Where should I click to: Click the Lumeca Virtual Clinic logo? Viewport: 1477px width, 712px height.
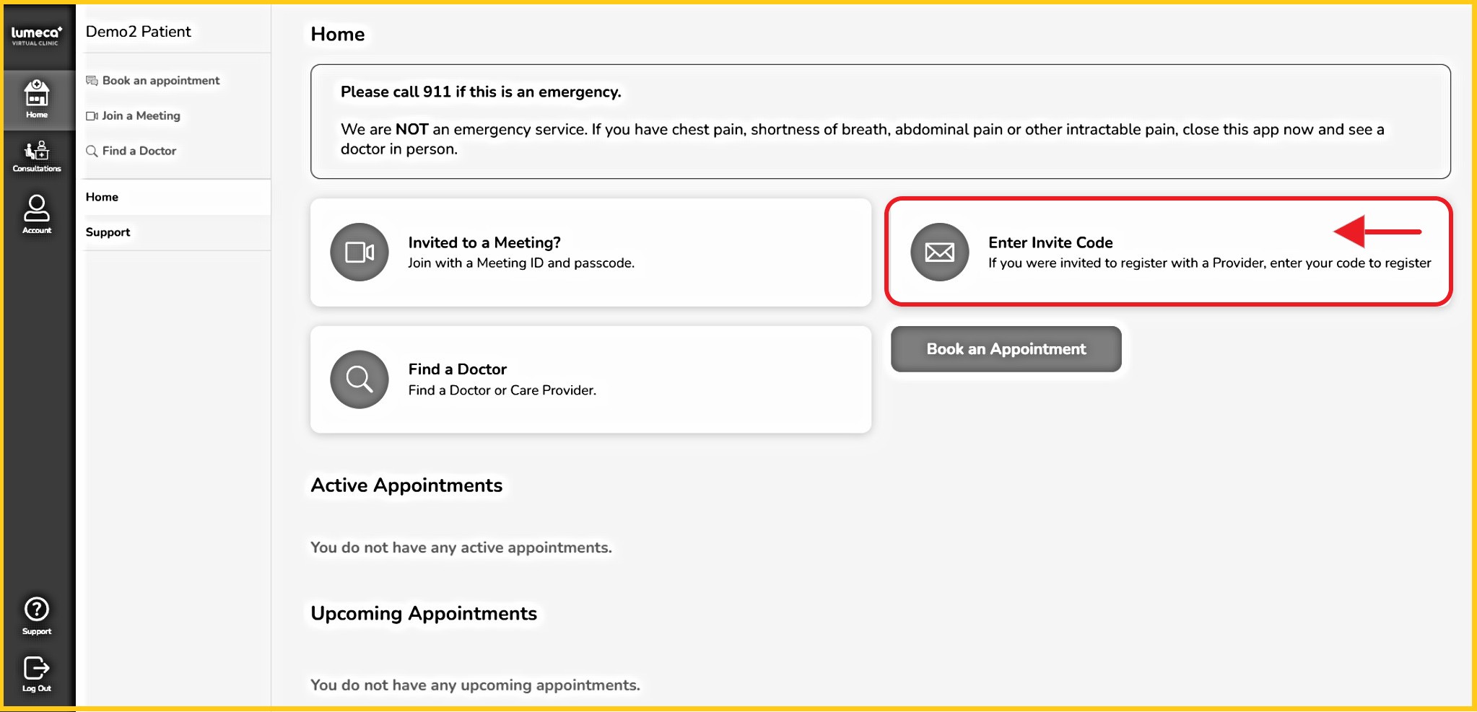37,35
